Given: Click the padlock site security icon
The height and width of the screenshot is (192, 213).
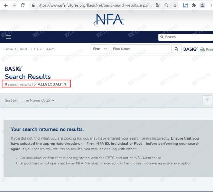Looking at the screenshot, I should tap(33, 6).
